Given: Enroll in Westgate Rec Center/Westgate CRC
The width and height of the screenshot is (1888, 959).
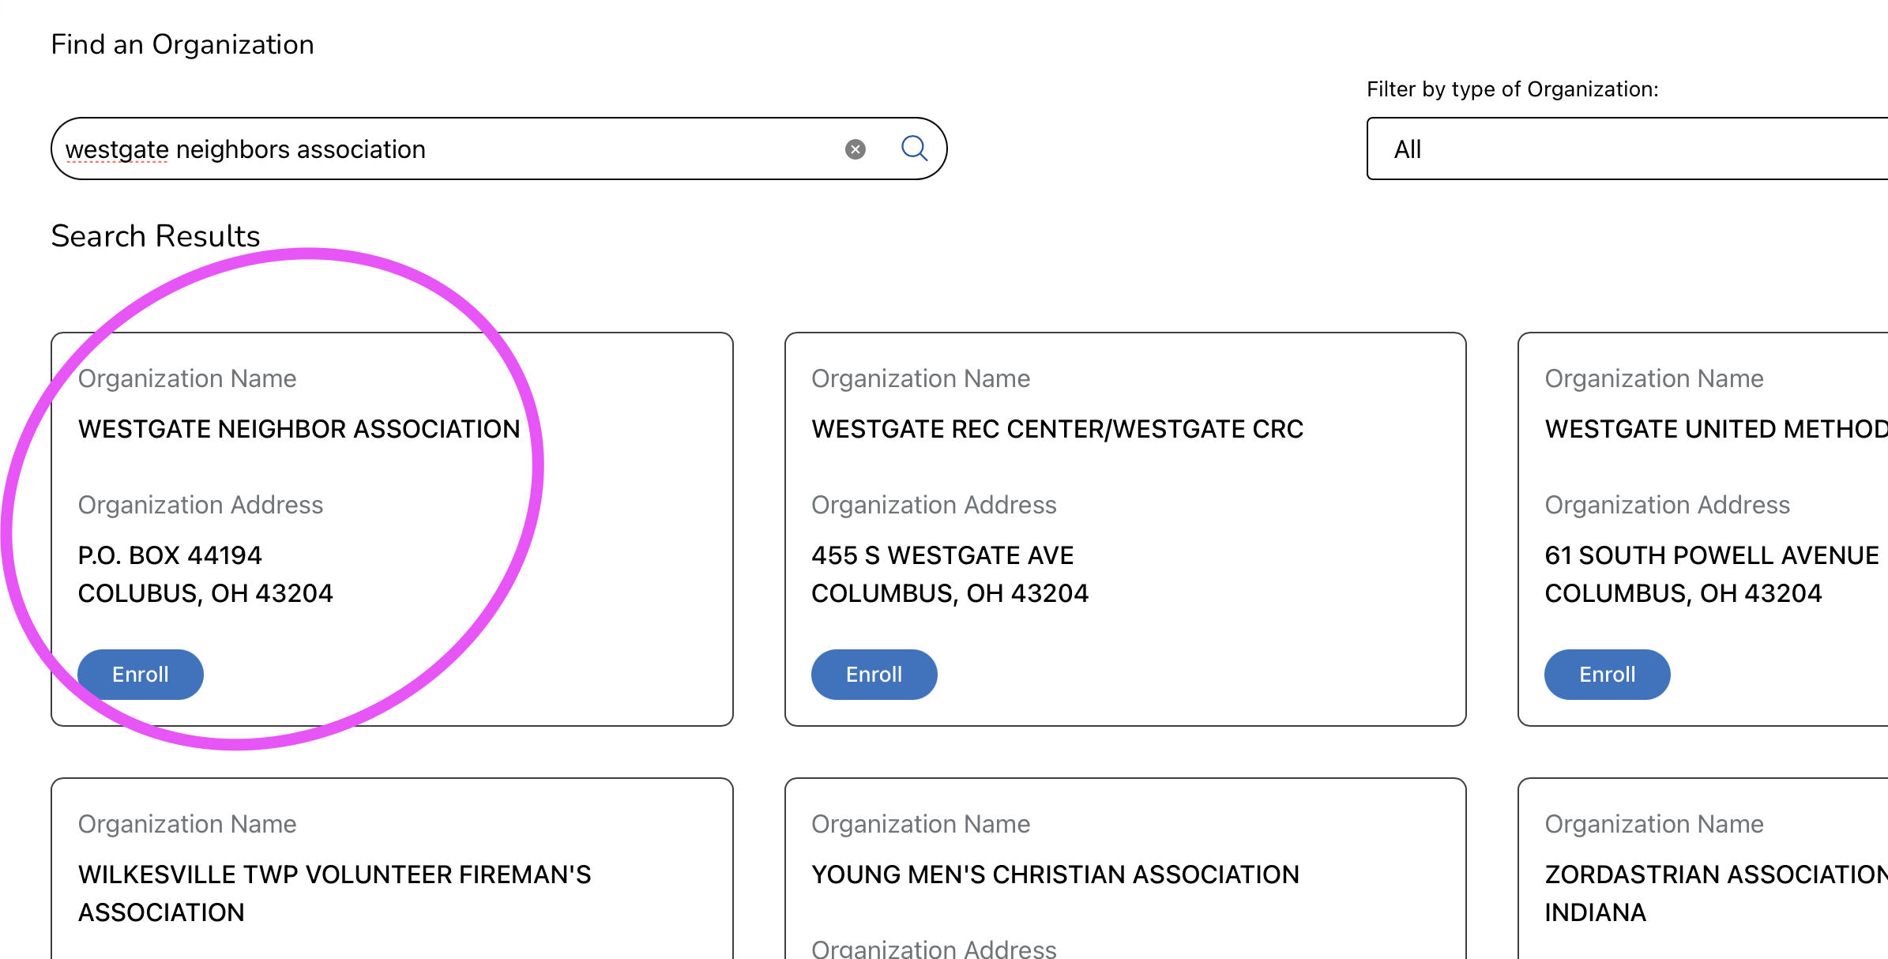Looking at the screenshot, I should click(x=874, y=674).
